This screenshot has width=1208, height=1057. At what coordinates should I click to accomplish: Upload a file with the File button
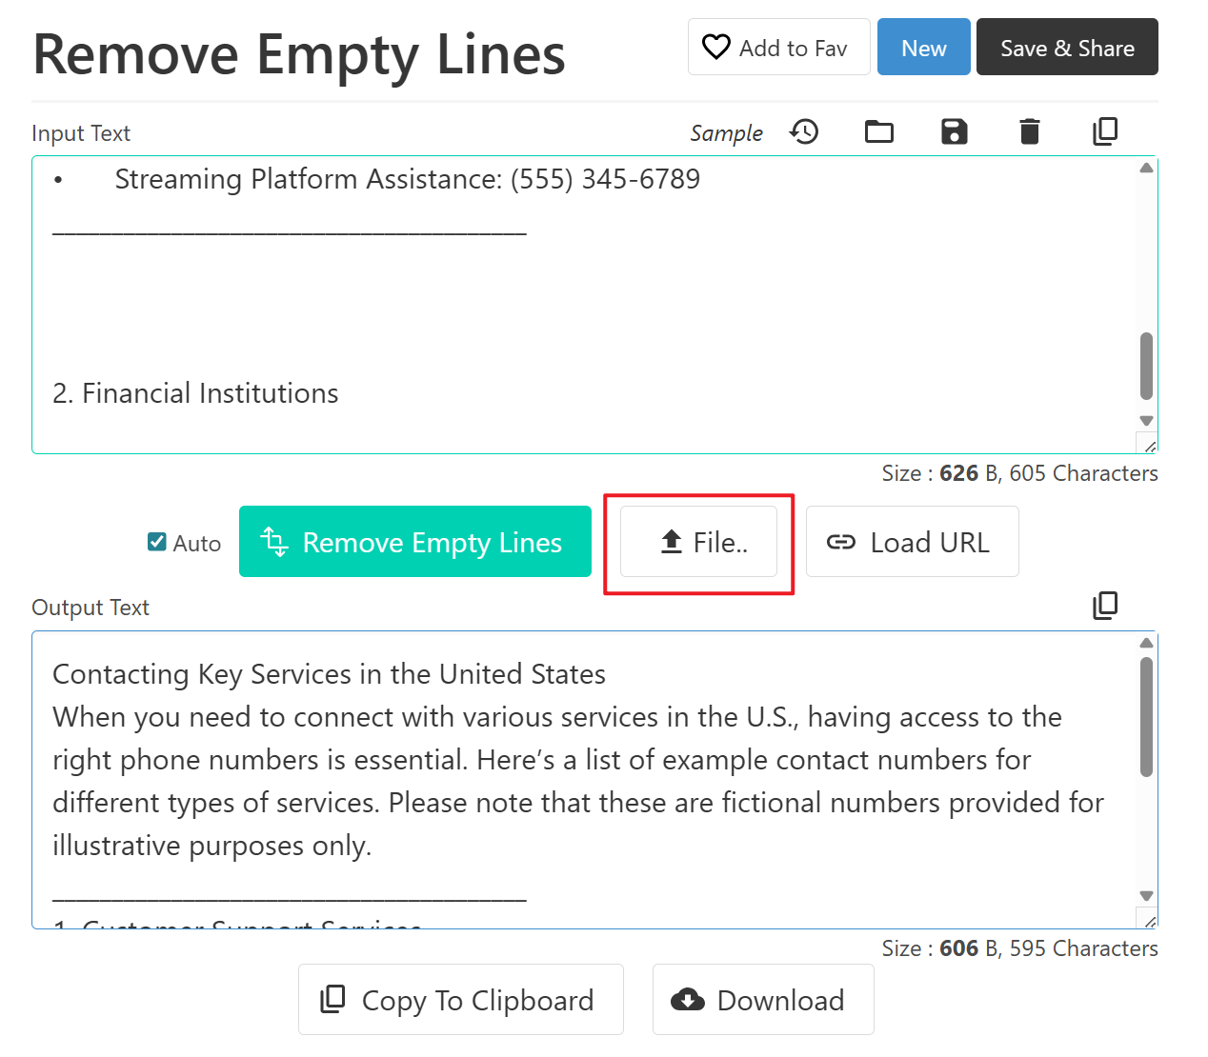(698, 542)
